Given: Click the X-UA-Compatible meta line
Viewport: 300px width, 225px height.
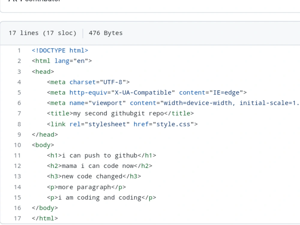Looking at the screenshot, I should point(147,93).
